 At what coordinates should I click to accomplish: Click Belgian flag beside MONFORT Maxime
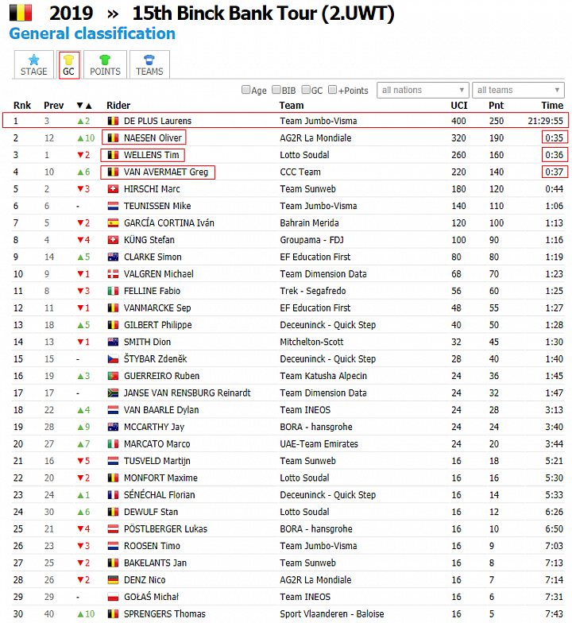click(113, 478)
